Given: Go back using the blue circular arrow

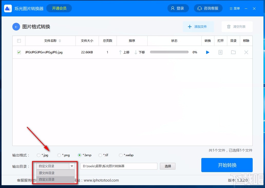Looking at the screenshot, I should pos(16,26).
